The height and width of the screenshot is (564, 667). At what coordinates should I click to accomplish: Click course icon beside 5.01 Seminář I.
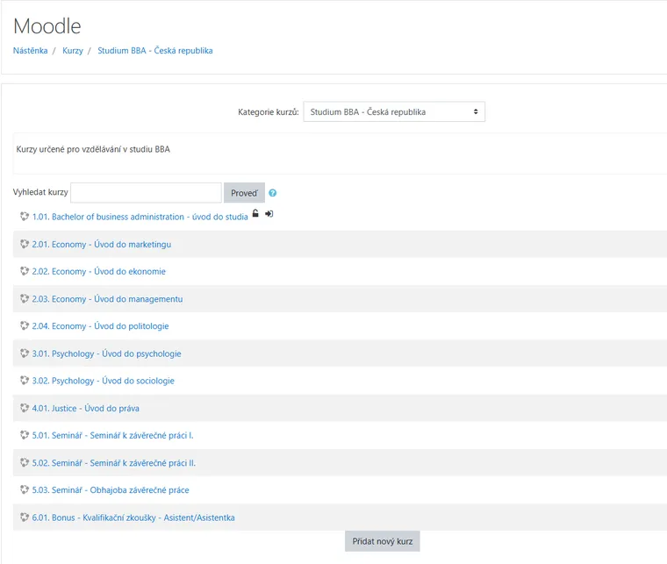click(25, 435)
